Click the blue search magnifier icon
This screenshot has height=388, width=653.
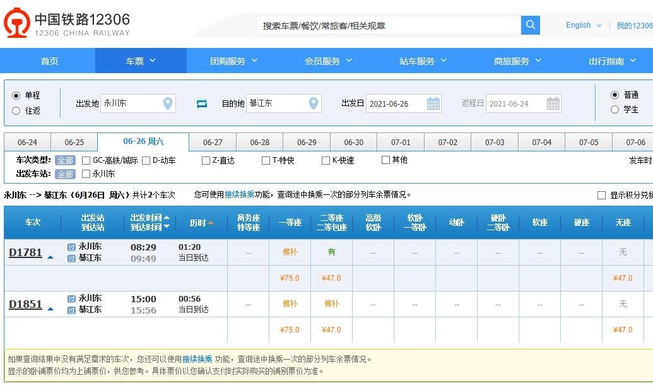530,25
